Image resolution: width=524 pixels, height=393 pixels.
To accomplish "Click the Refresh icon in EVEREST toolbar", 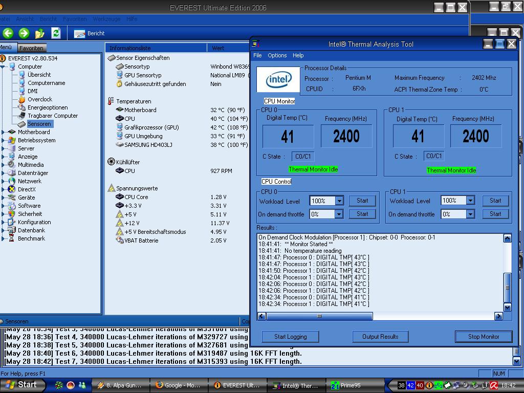I will pos(55,33).
